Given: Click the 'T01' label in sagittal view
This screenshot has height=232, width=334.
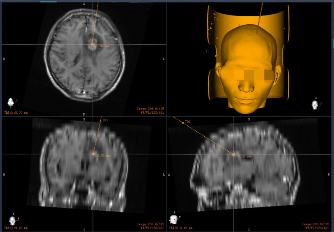Looking at the screenshot, I should (x=188, y=122).
